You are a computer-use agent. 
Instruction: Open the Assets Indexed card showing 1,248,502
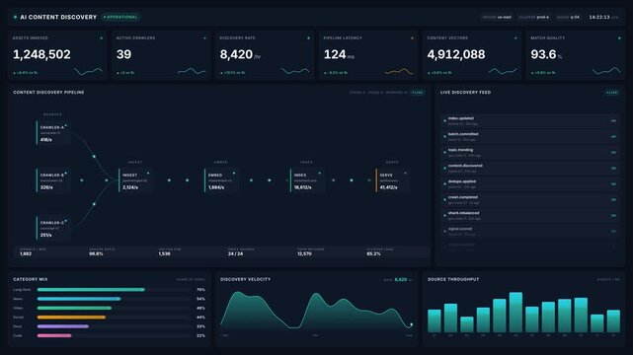(x=57, y=55)
